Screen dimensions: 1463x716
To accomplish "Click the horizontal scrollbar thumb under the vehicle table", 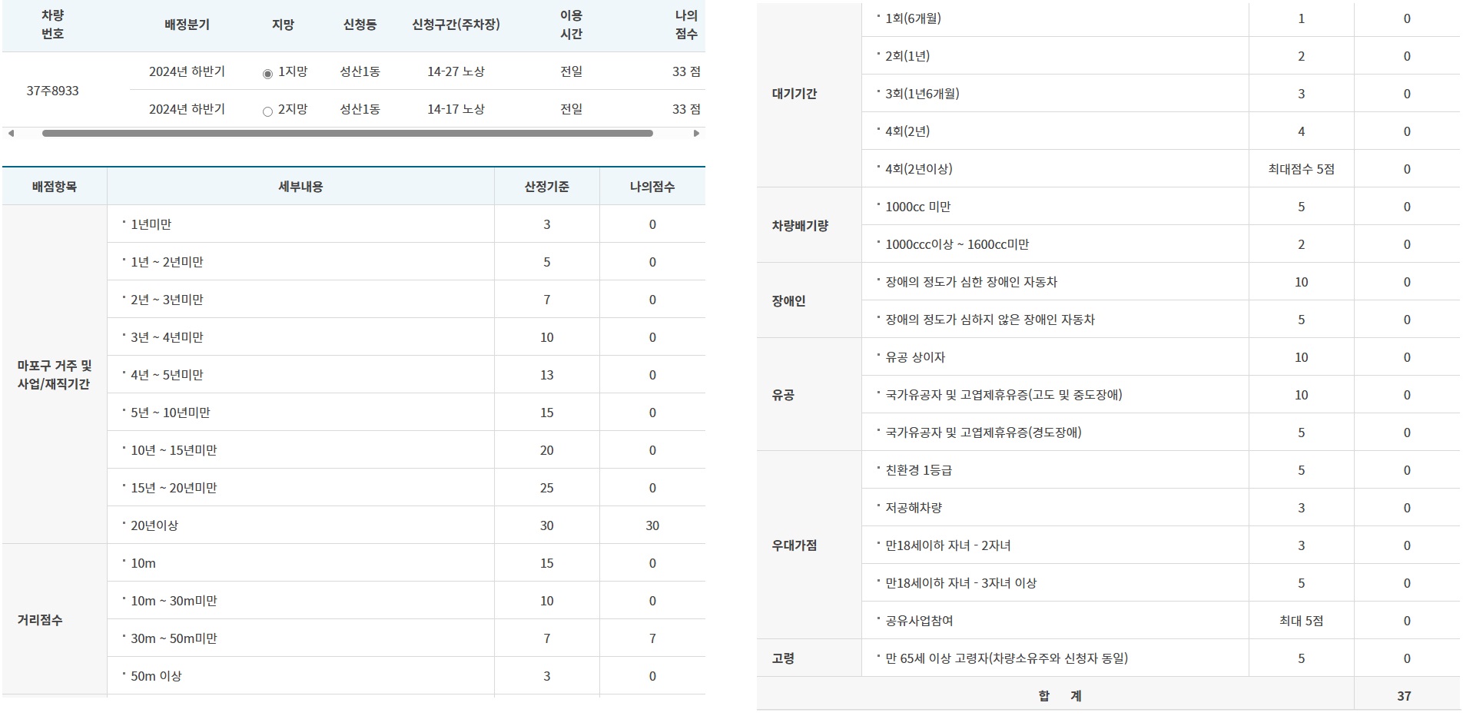I will coord(347,134).
